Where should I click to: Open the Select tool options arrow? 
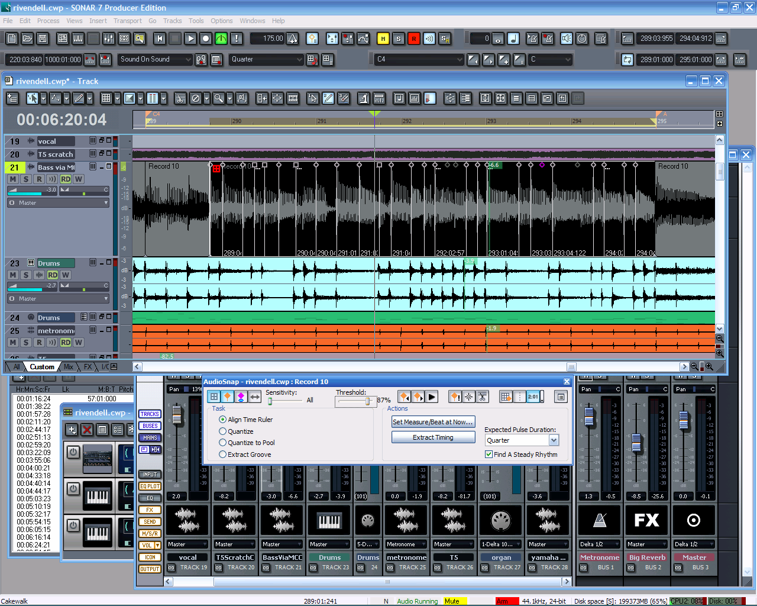coord(43,98)
